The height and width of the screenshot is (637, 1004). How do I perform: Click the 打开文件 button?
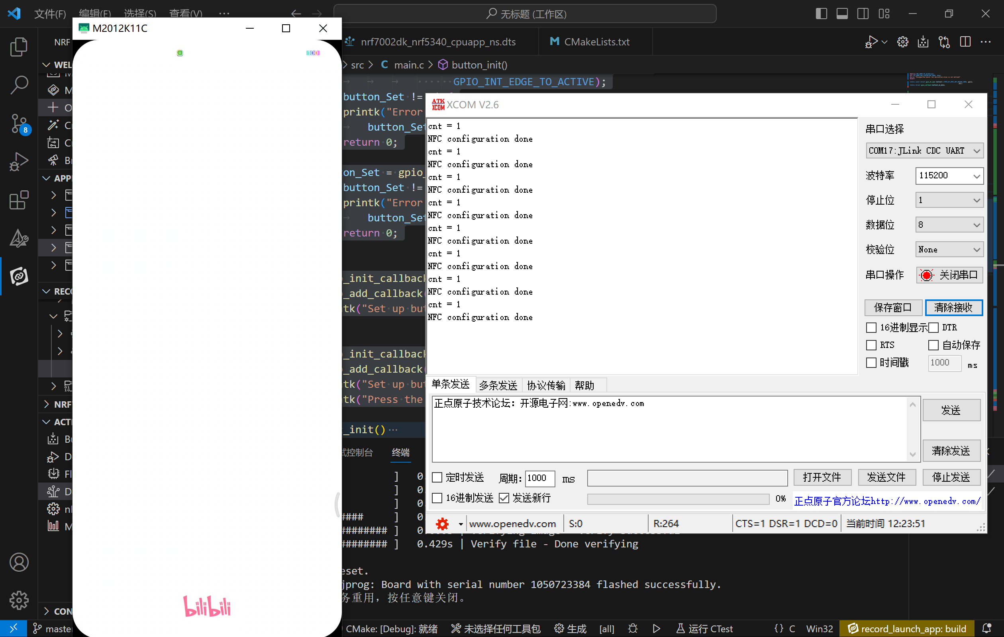coord(822,477)
